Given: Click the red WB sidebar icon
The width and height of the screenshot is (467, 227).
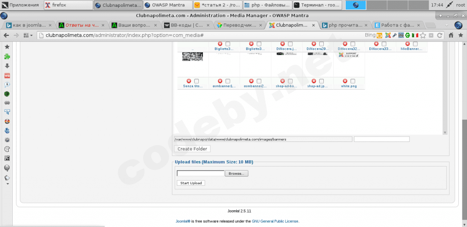Looking at the screenshot, I should pyautogui.click(x=7, y=76).
